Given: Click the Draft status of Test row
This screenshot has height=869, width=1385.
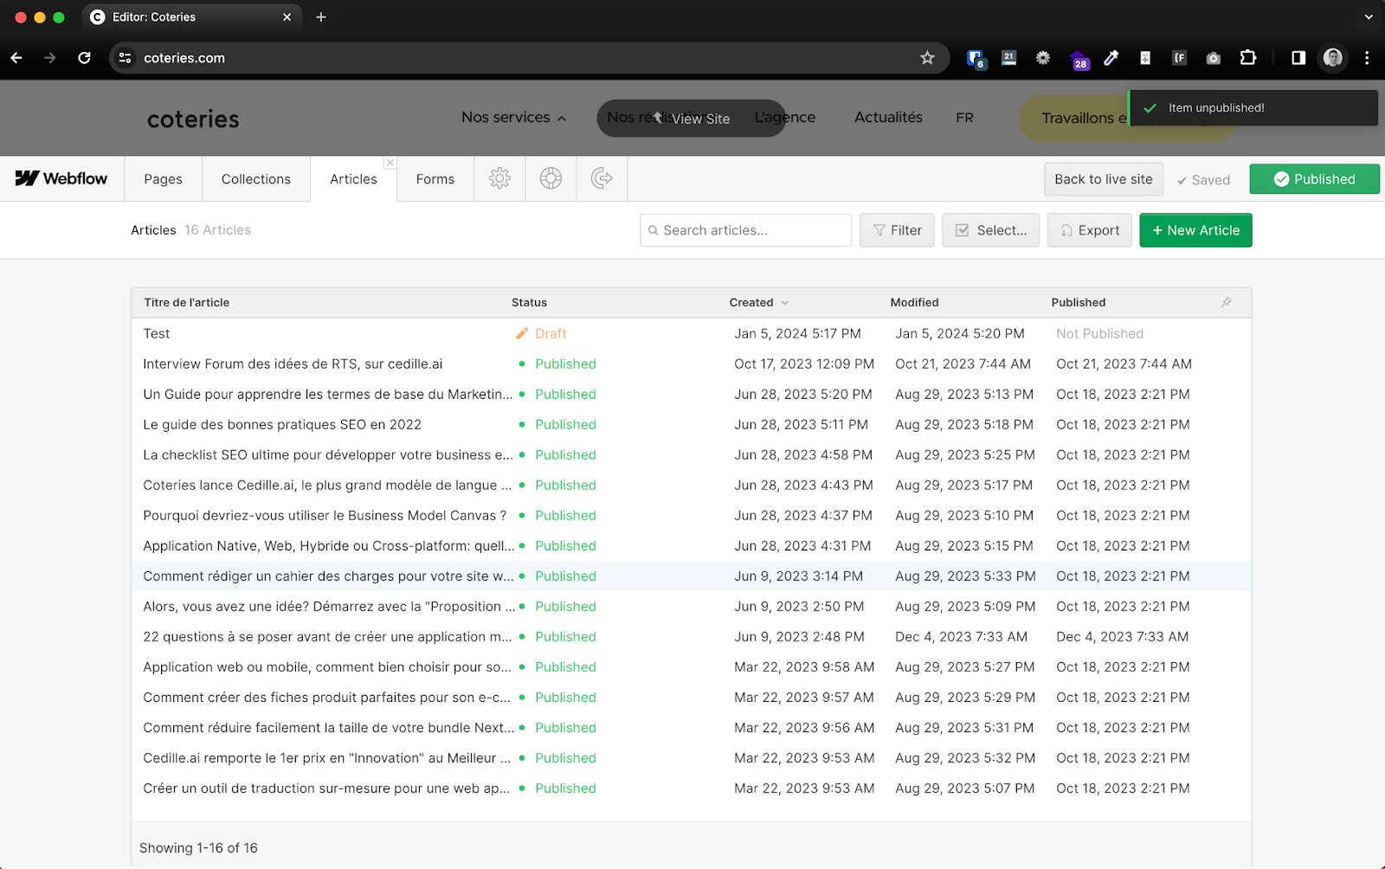Looking at the screenshot, I should click(x=541, y=333).
